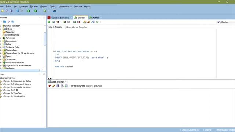The width and height of the screenshot is (235, 132).
Task: Pin the Script Output panel
Action: [50, 86]
